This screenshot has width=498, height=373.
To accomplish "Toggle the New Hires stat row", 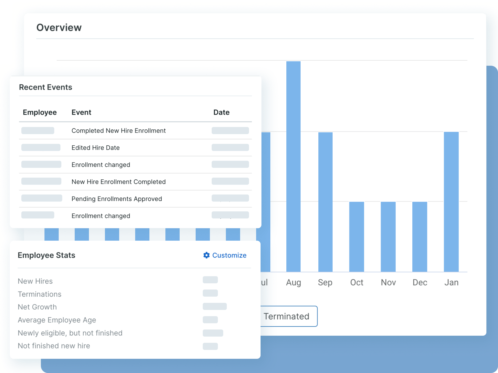I will point(35,281).
